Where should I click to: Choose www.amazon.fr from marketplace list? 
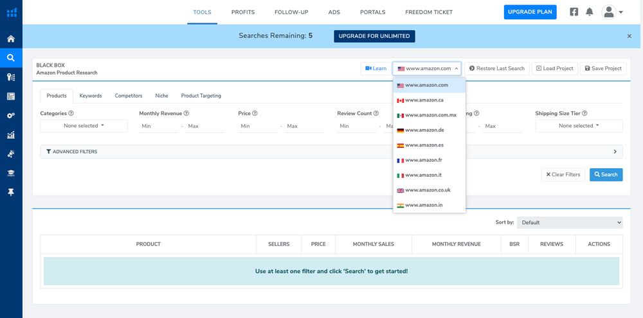pyautogui.click(x=430, y=160)
